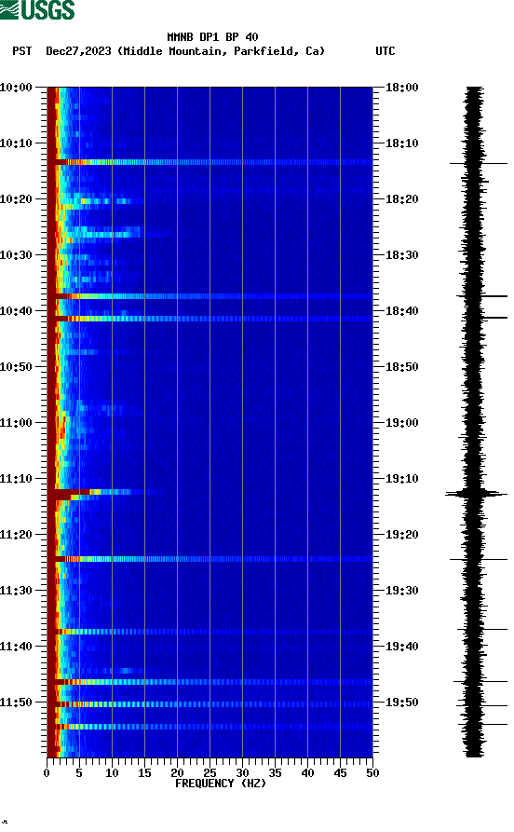The height and width of the screenshot is (832, 514).
Task: Click the 10:20 PST time label
Action: (x=16, y=199)
